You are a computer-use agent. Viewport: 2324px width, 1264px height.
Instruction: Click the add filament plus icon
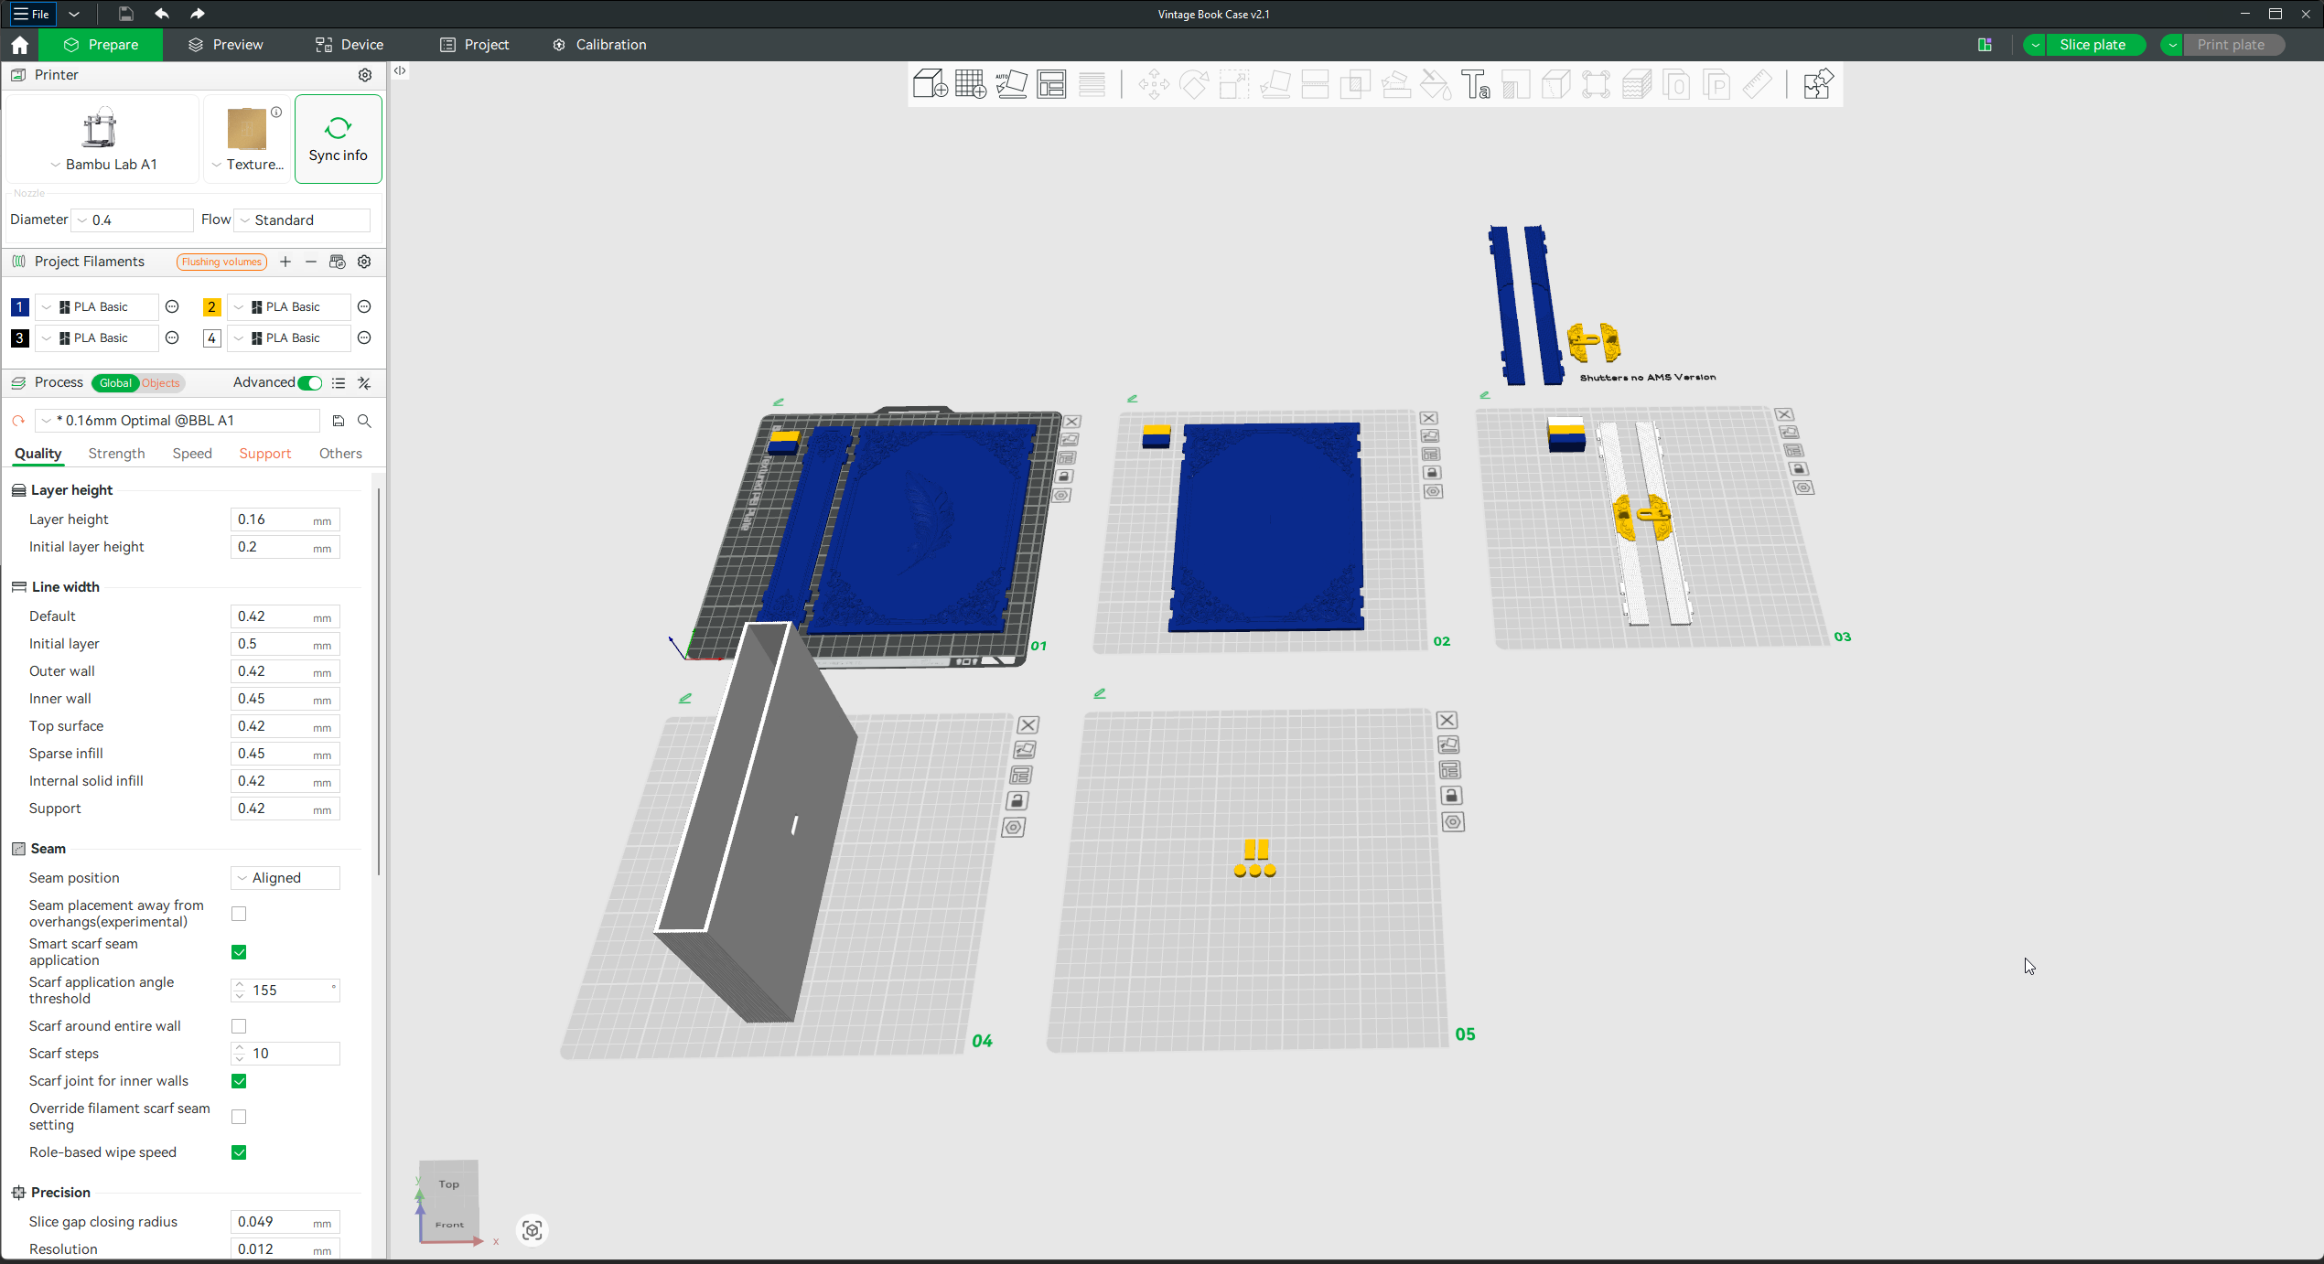285,262
